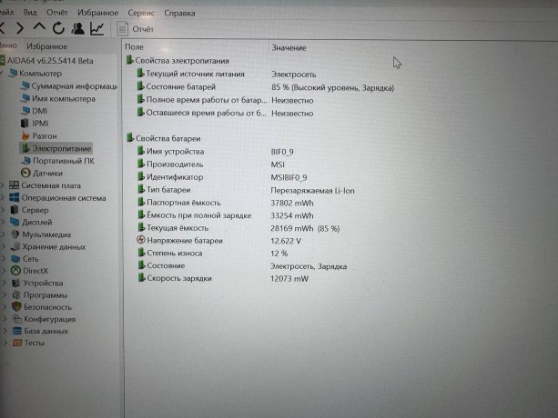This screenshot has width=558, height=418.
Task: Open the Вид menu
Action: tap(30, 13)
